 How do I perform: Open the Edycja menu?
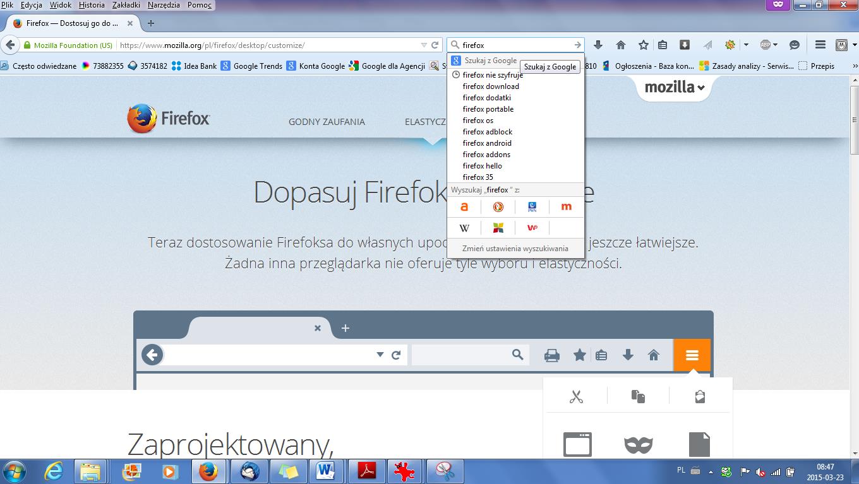(x=32, y=5)
